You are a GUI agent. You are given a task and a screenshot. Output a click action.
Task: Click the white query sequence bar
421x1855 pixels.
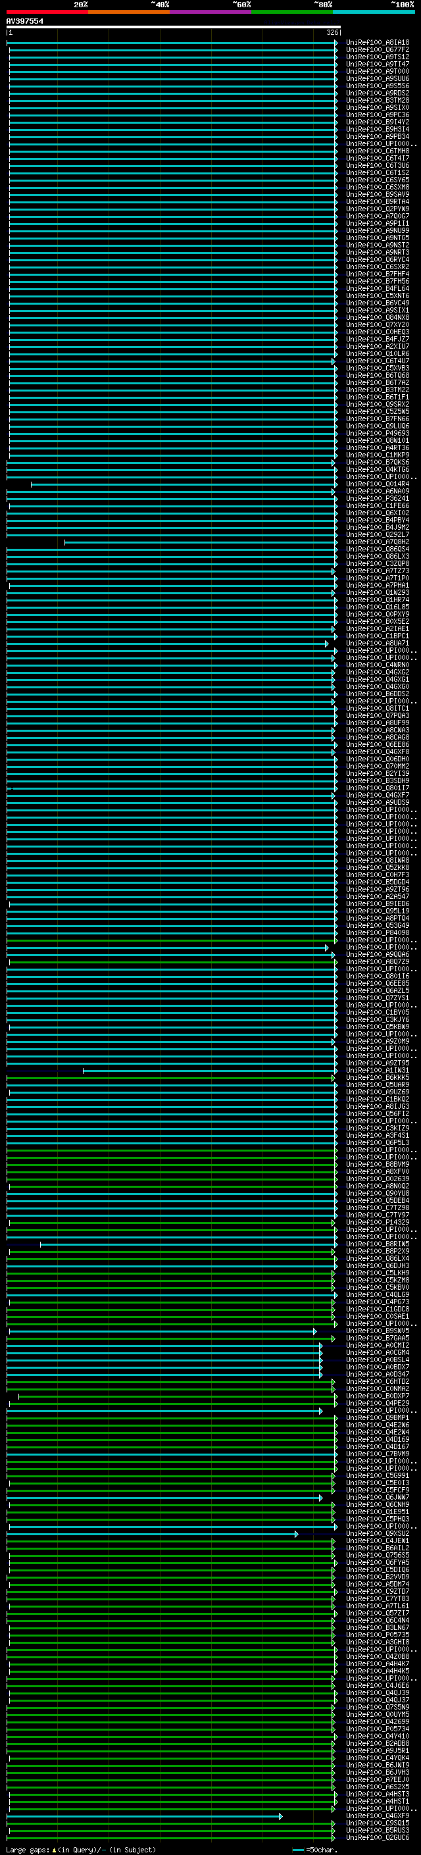tap(174, 26)
